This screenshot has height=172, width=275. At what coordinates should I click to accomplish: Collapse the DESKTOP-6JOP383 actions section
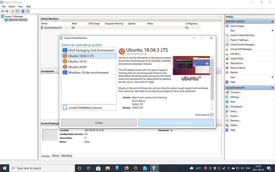tap(272, 21)
